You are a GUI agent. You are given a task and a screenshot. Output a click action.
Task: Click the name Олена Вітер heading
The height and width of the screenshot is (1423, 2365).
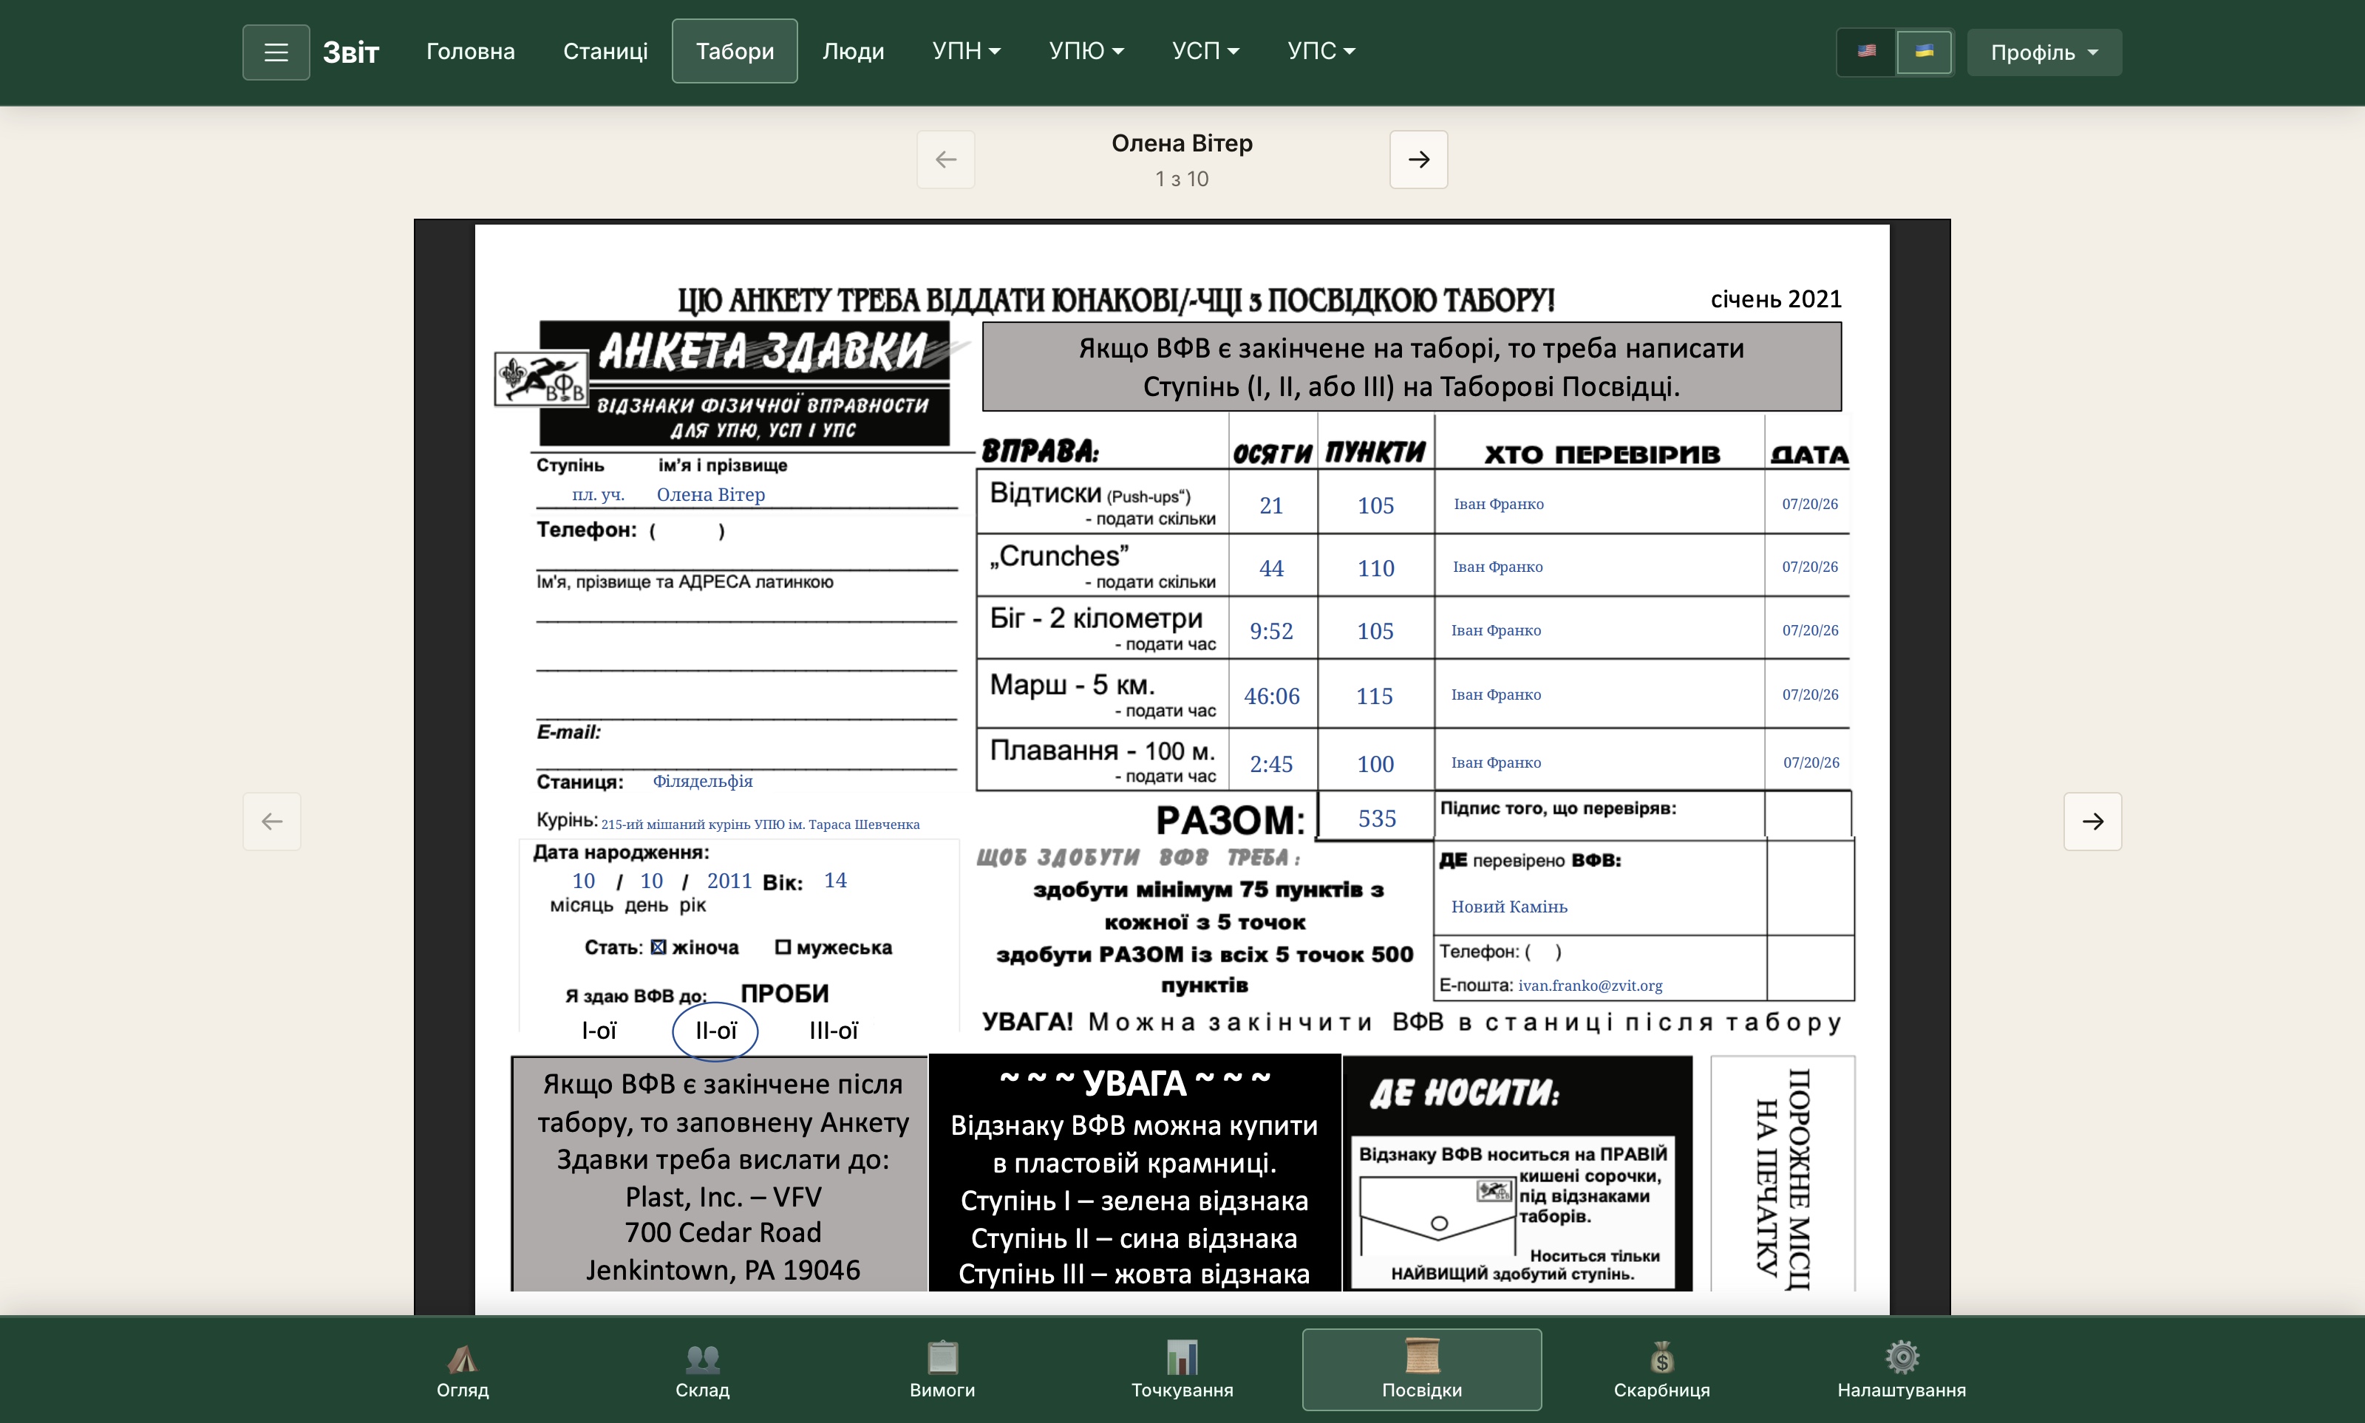pyautogui.click(x=1182, y=143)
